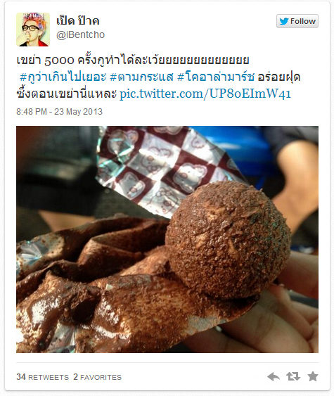
Task: View the 2 favorites list
Action: (97, 377)
